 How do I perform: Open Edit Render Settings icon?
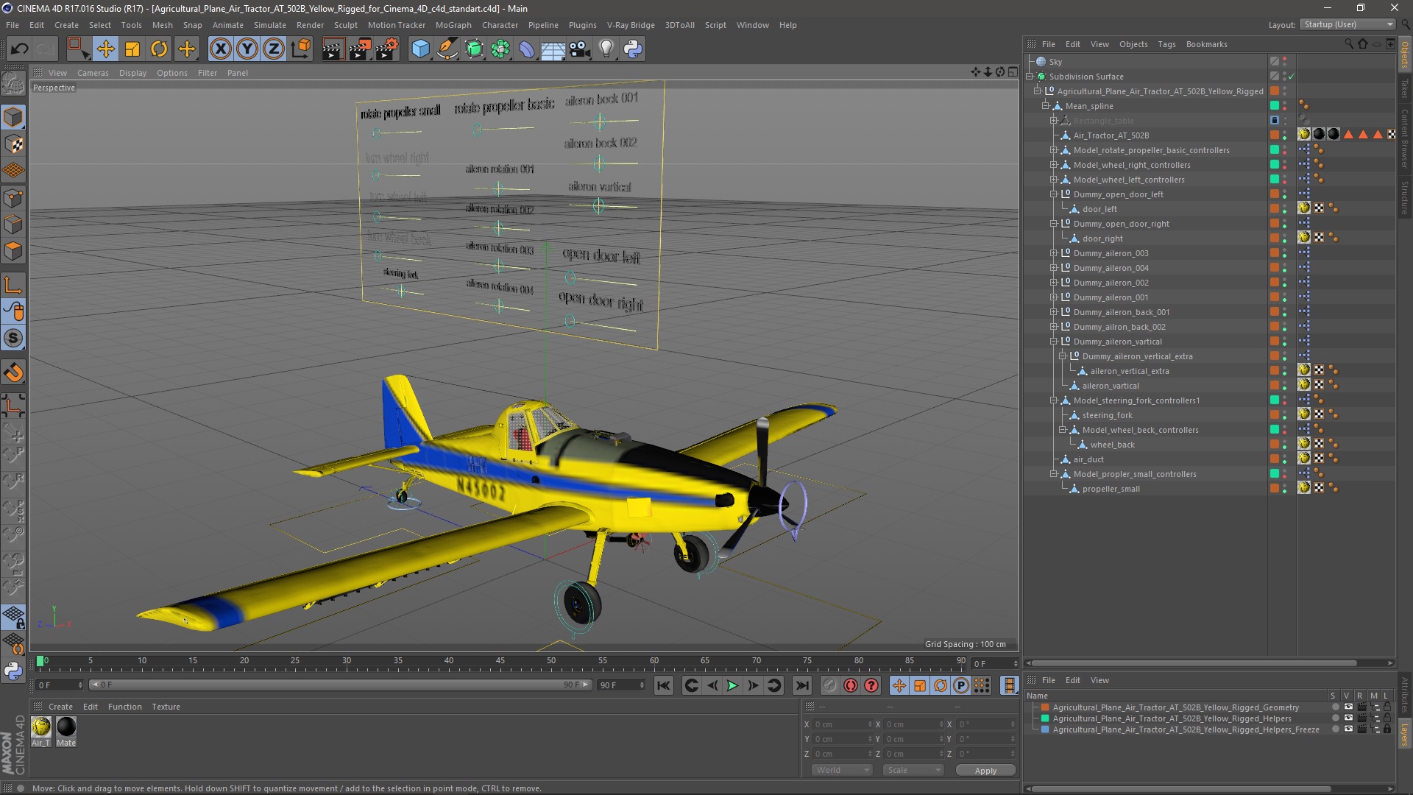387,49
